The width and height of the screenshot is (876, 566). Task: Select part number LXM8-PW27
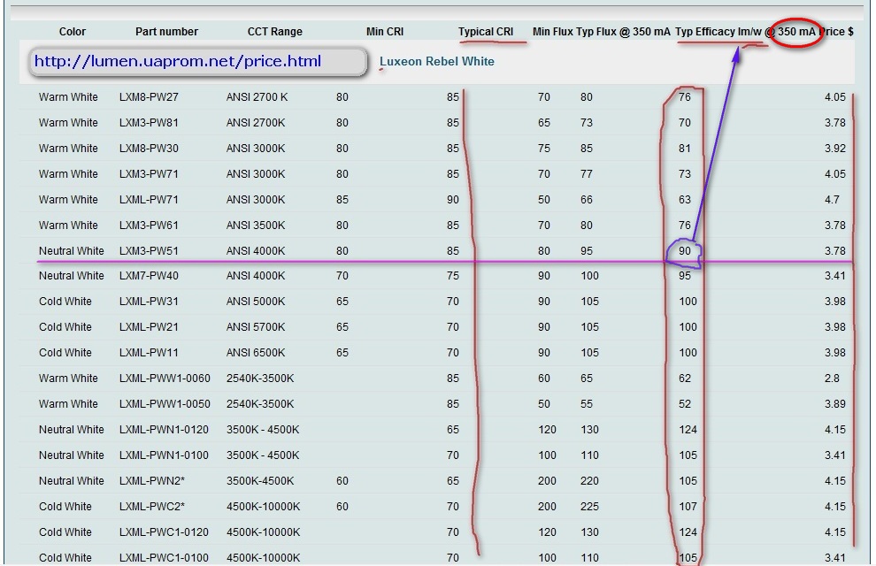[x=149, y=97]
